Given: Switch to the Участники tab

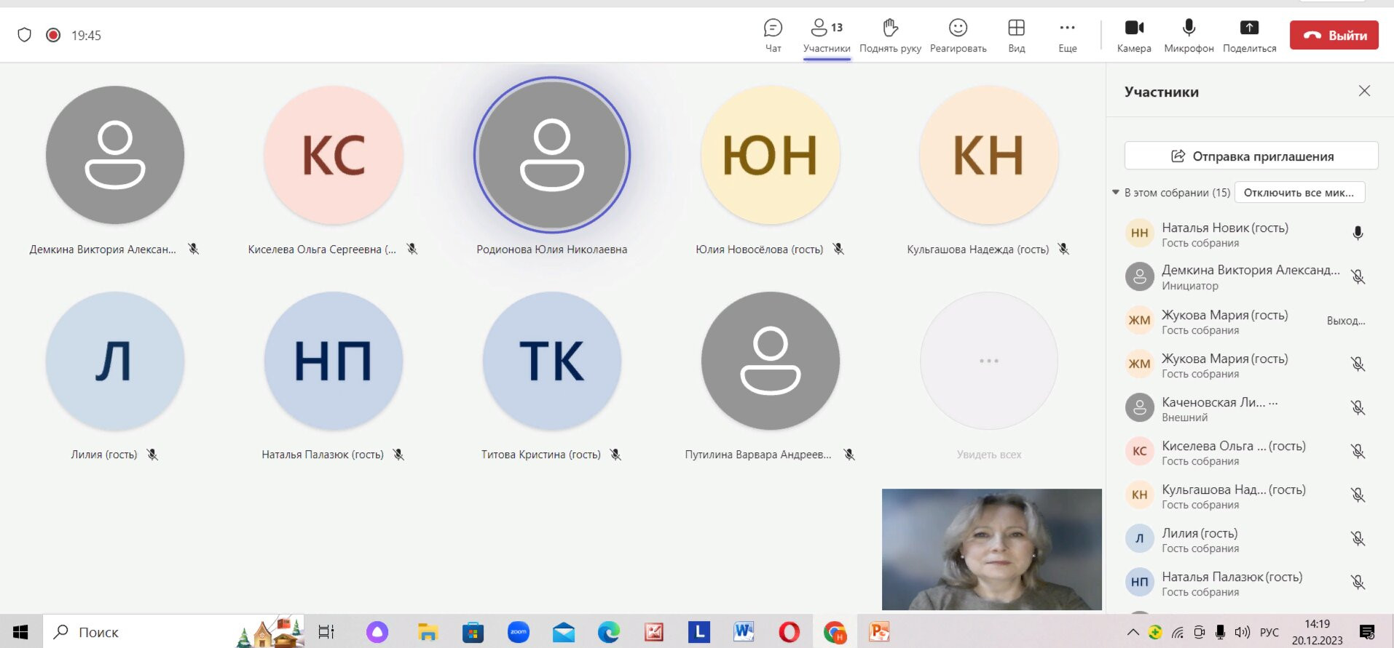Looking at the screenshot, I should point(827,36).
